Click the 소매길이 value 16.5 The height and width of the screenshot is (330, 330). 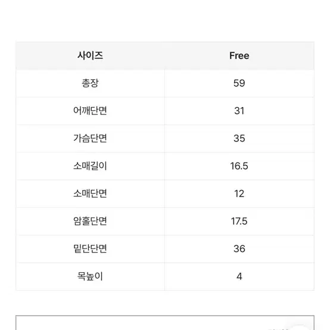click(239, 166)
